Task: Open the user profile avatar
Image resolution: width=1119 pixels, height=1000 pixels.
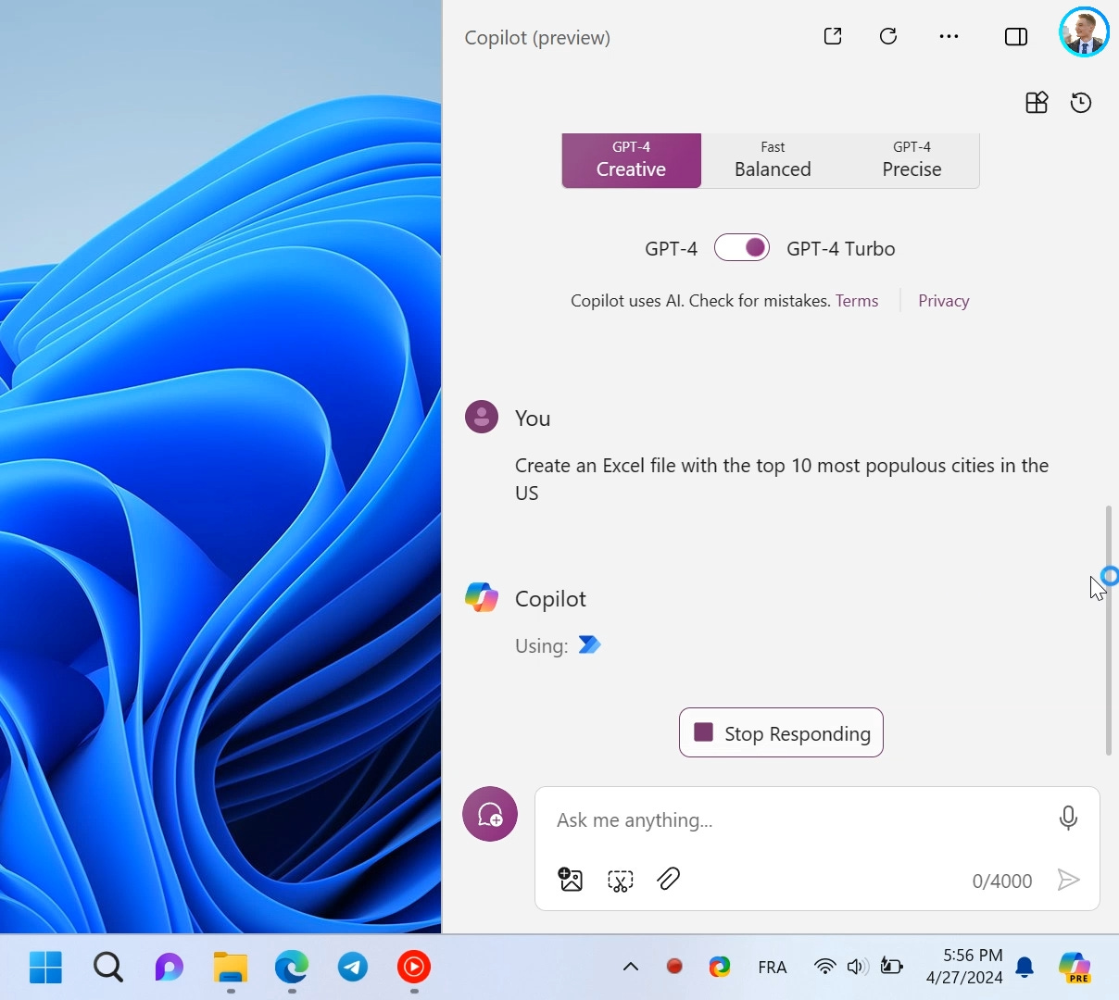Action: coord(1084,32)
